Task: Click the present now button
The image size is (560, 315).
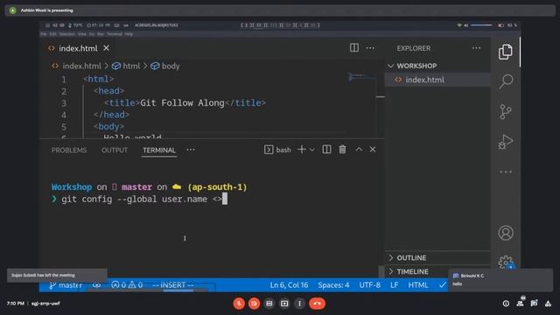Action: 284,304
